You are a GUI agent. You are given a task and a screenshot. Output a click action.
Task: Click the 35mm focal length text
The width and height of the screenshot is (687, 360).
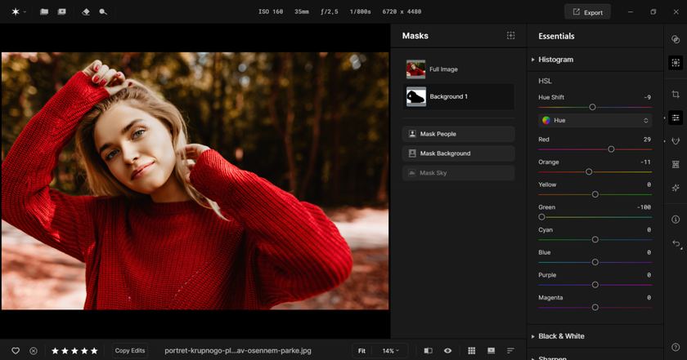click(x=302, y=11)
